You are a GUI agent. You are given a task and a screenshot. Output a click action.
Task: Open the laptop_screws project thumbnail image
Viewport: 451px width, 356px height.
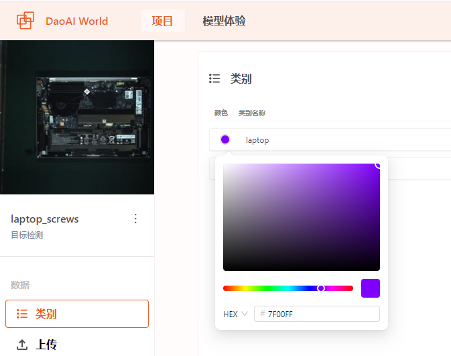tap(77, 117)
